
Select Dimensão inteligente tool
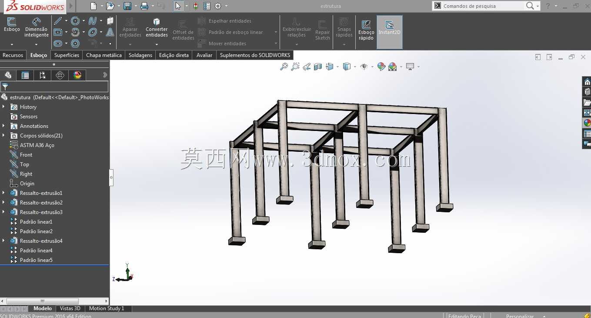click(x=37, y=27)
